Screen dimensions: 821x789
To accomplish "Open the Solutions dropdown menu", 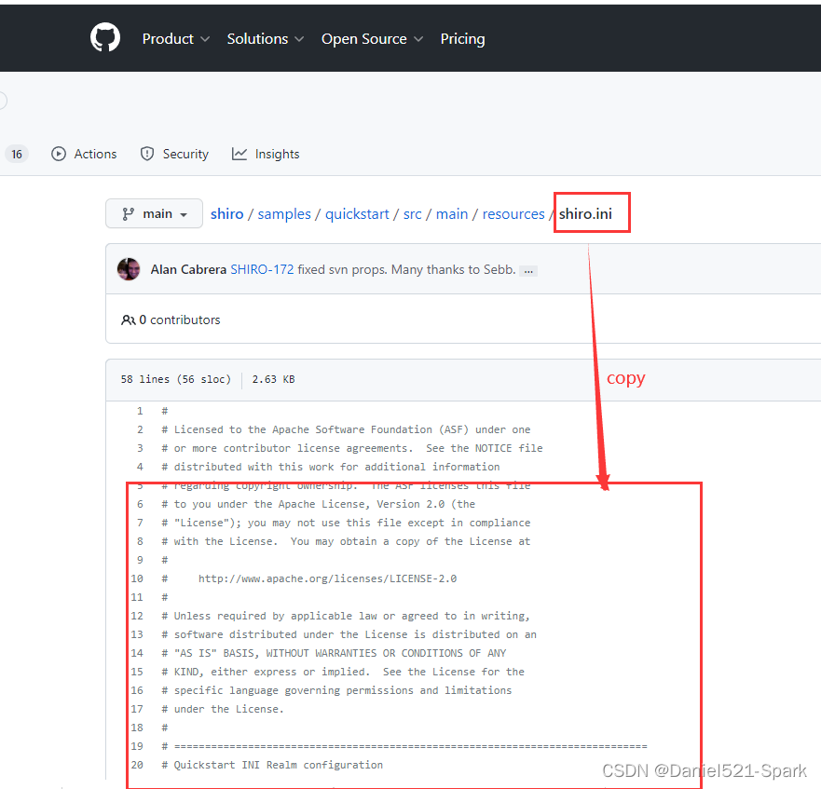I will point(266,39).
